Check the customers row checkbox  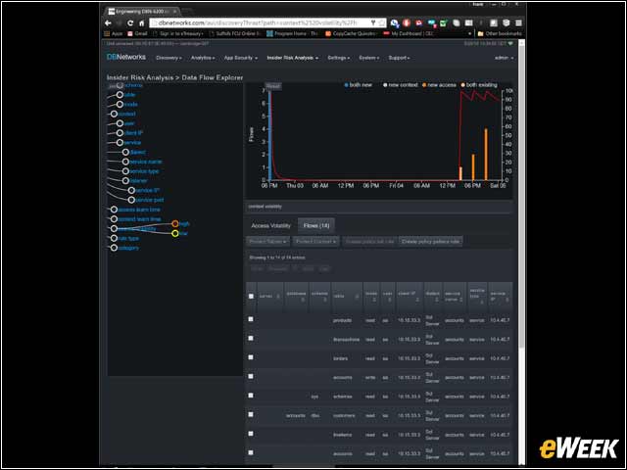(251, 415)
